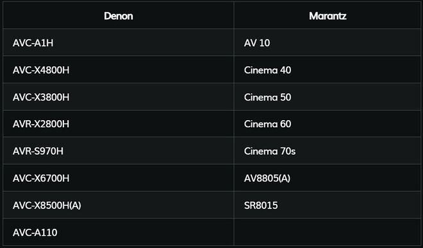This screenshot has width=423, height=248.
Task: Select AVC-X6700H row entry
Action: point(119,178)
